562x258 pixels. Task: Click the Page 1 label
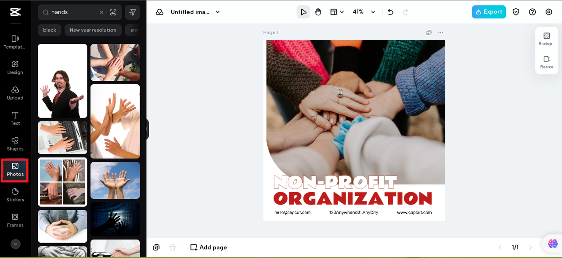pos(271,32)
